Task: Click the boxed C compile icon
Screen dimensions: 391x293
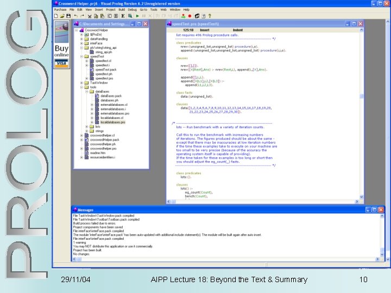Action: 110,16
